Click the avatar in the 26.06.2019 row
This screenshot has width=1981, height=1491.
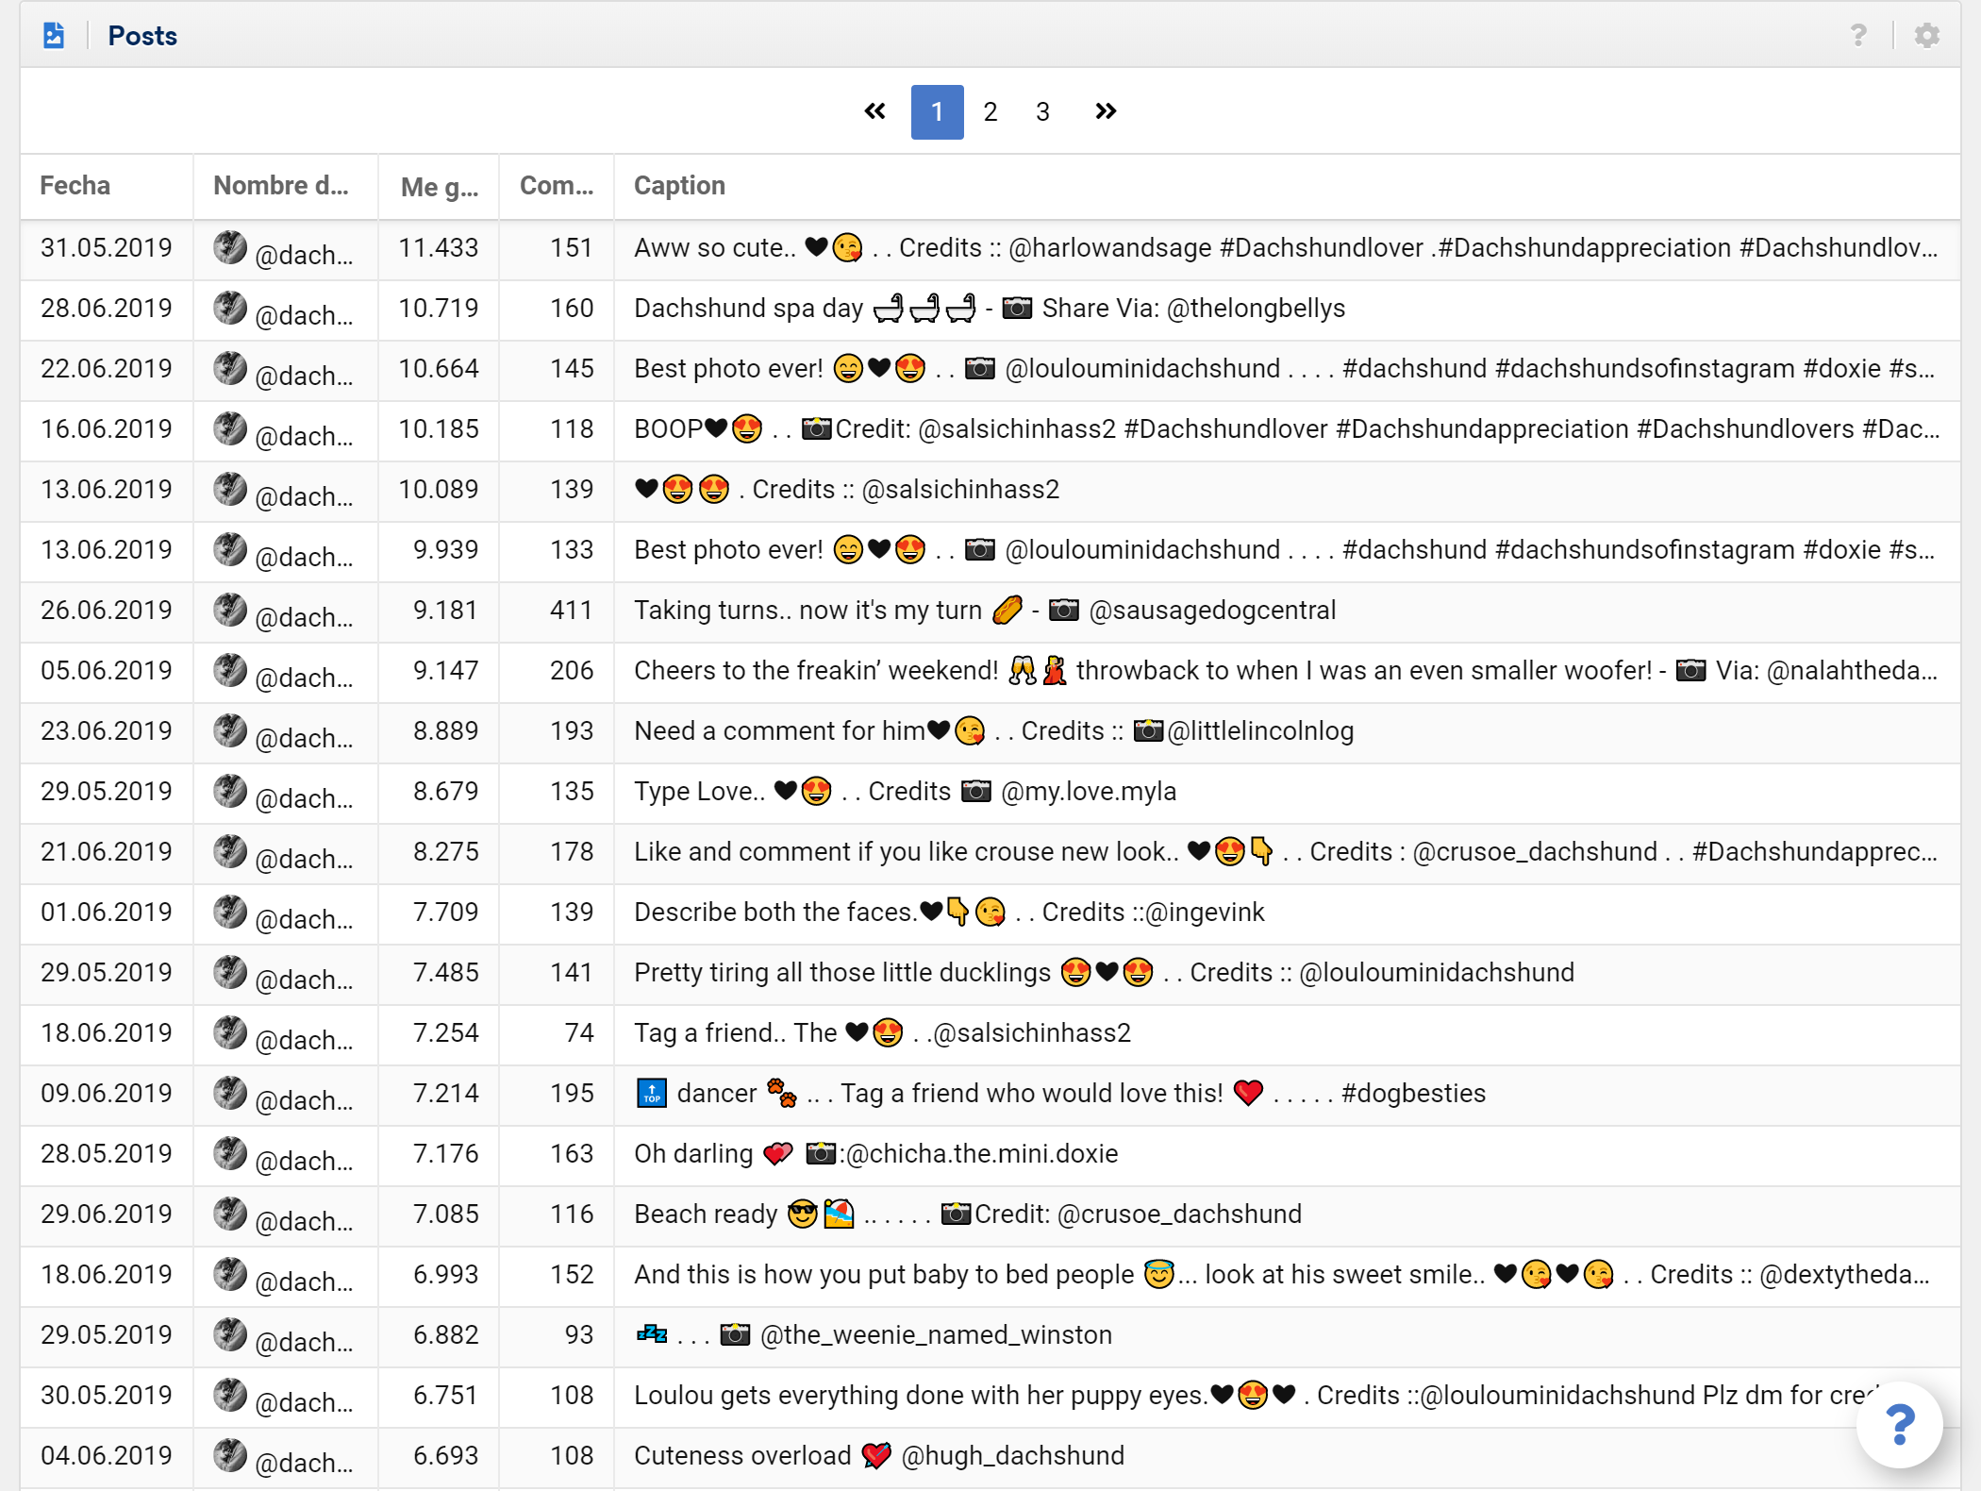click(229, 610)
